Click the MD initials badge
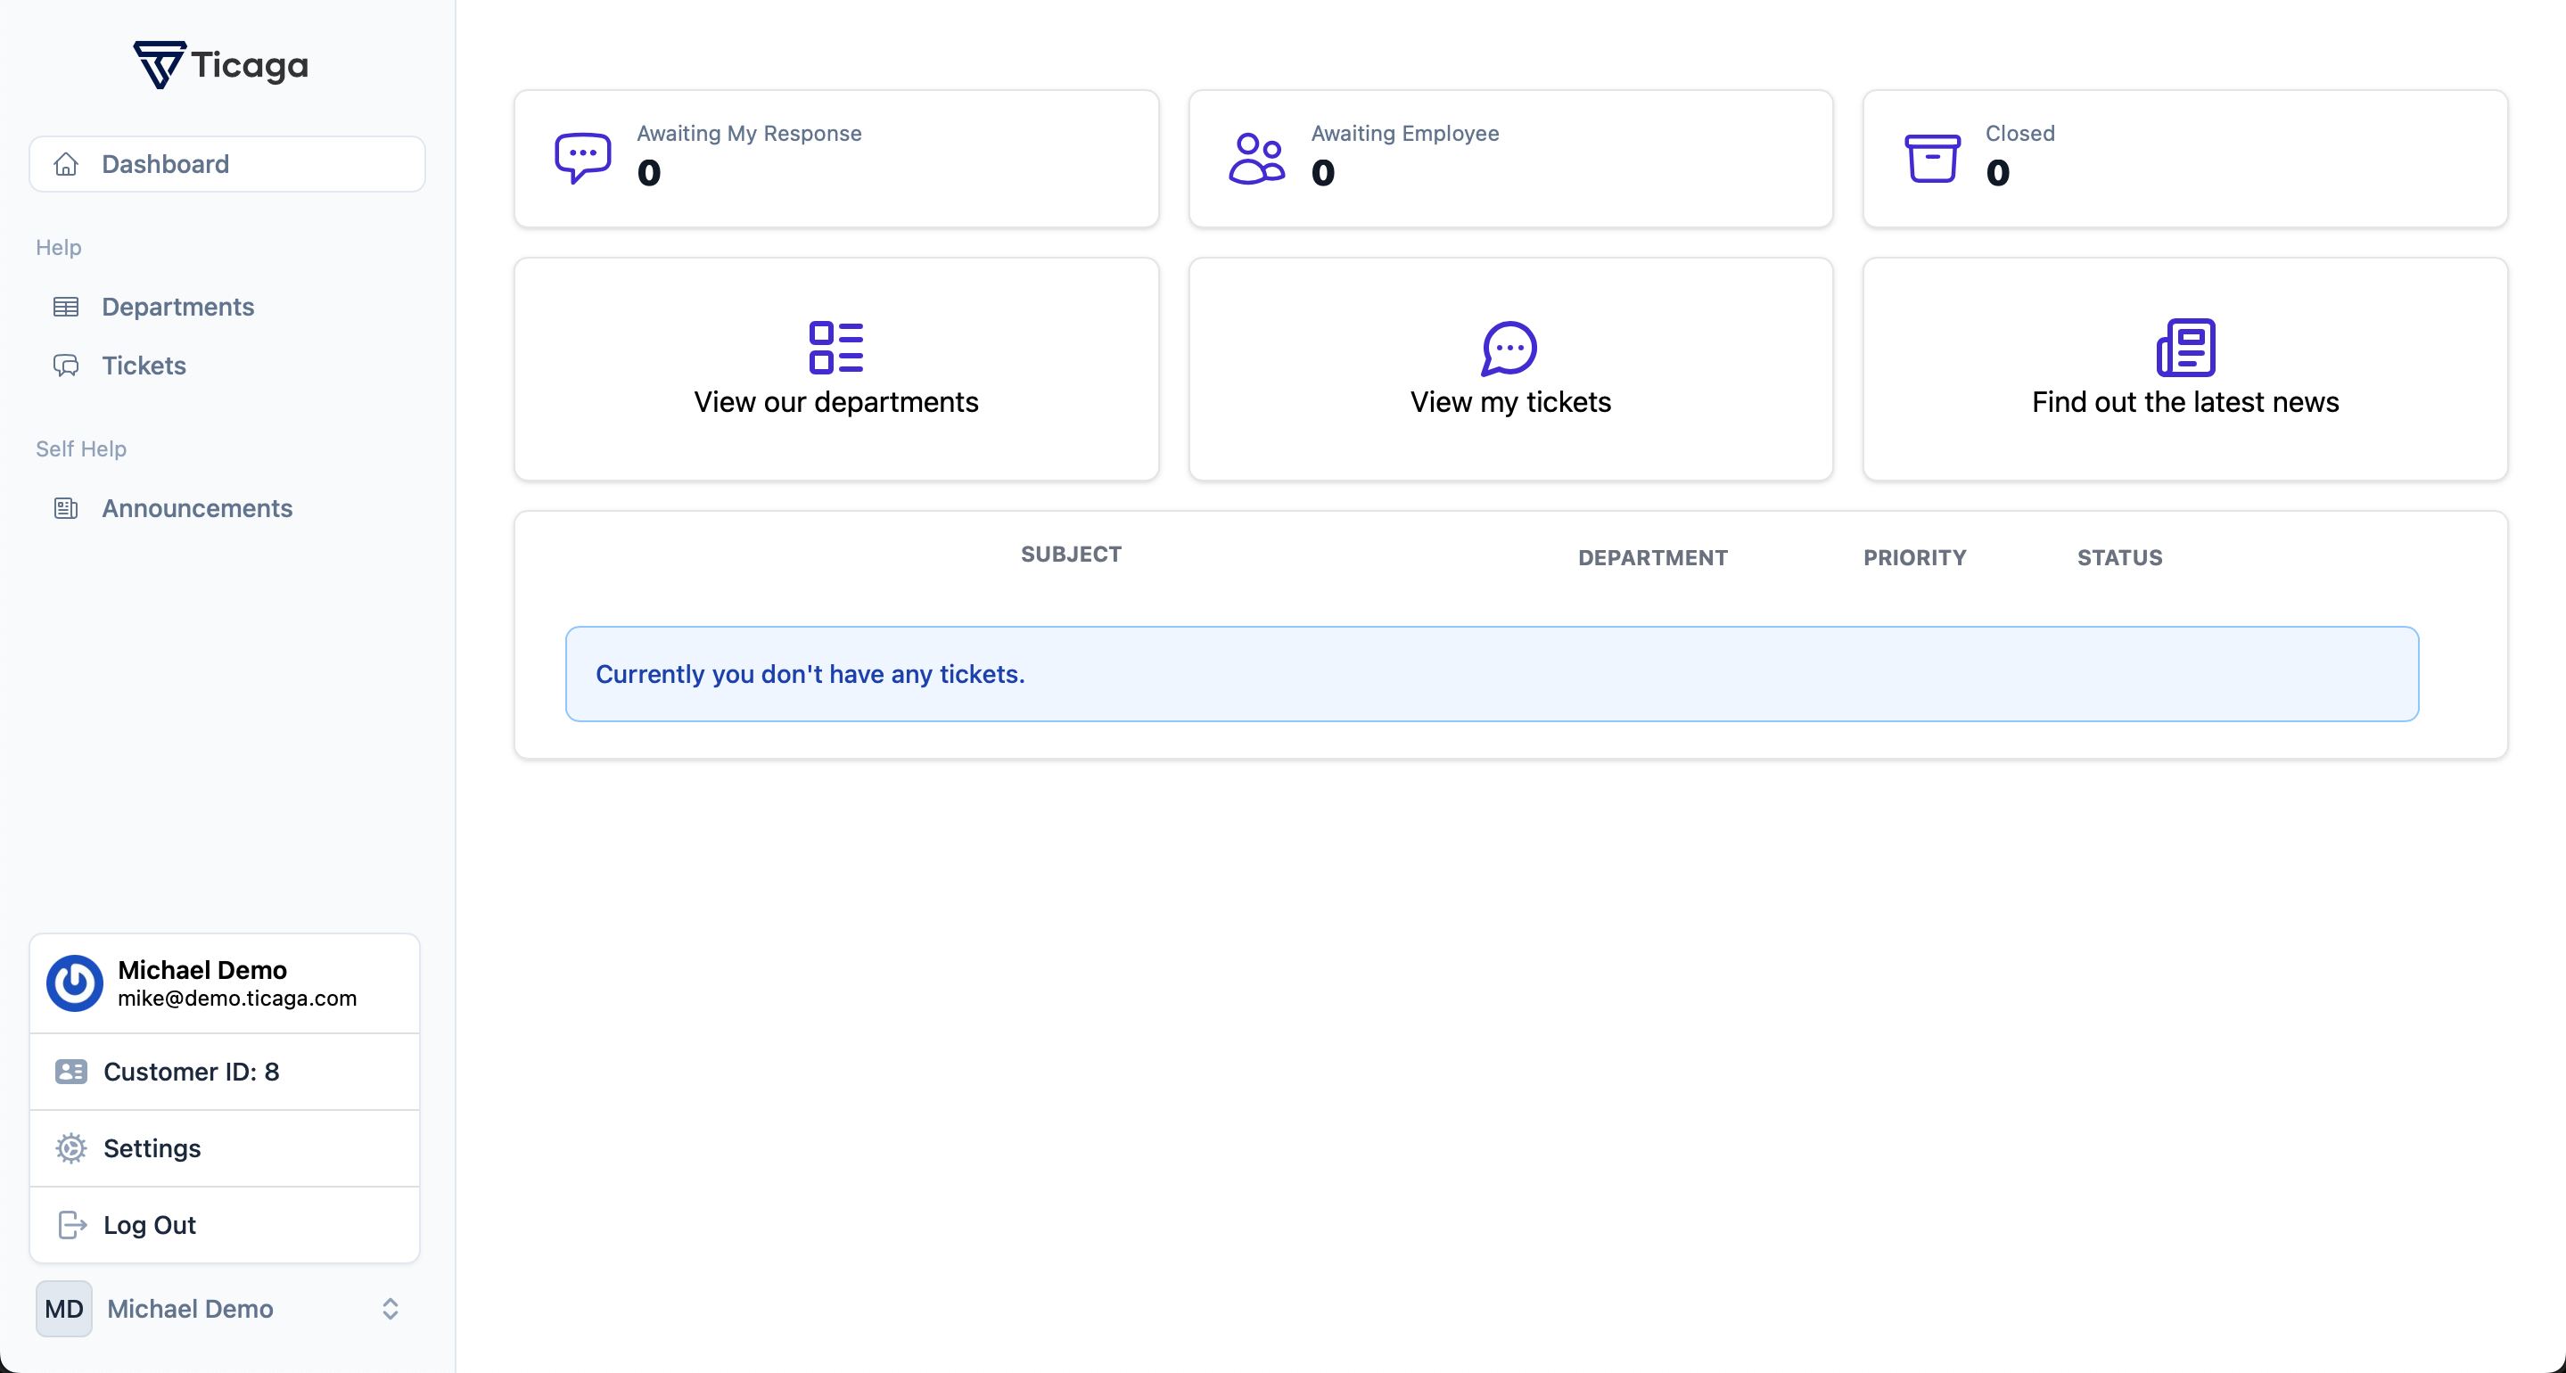This screenshot has width=2566, height=1373. (64, 1308)
